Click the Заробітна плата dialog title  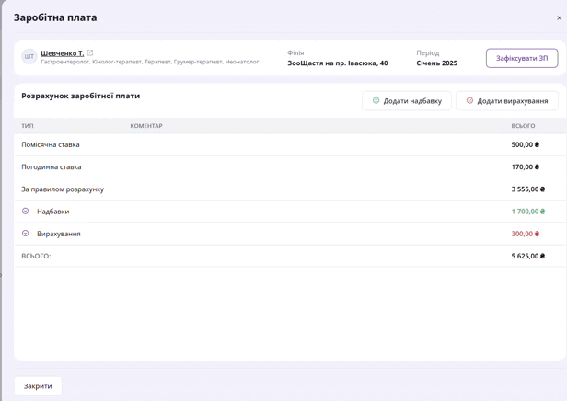(55, 17)
